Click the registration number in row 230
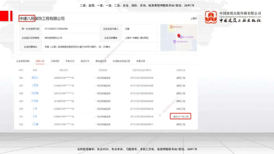The image size is (274, 154). point(142,109)
